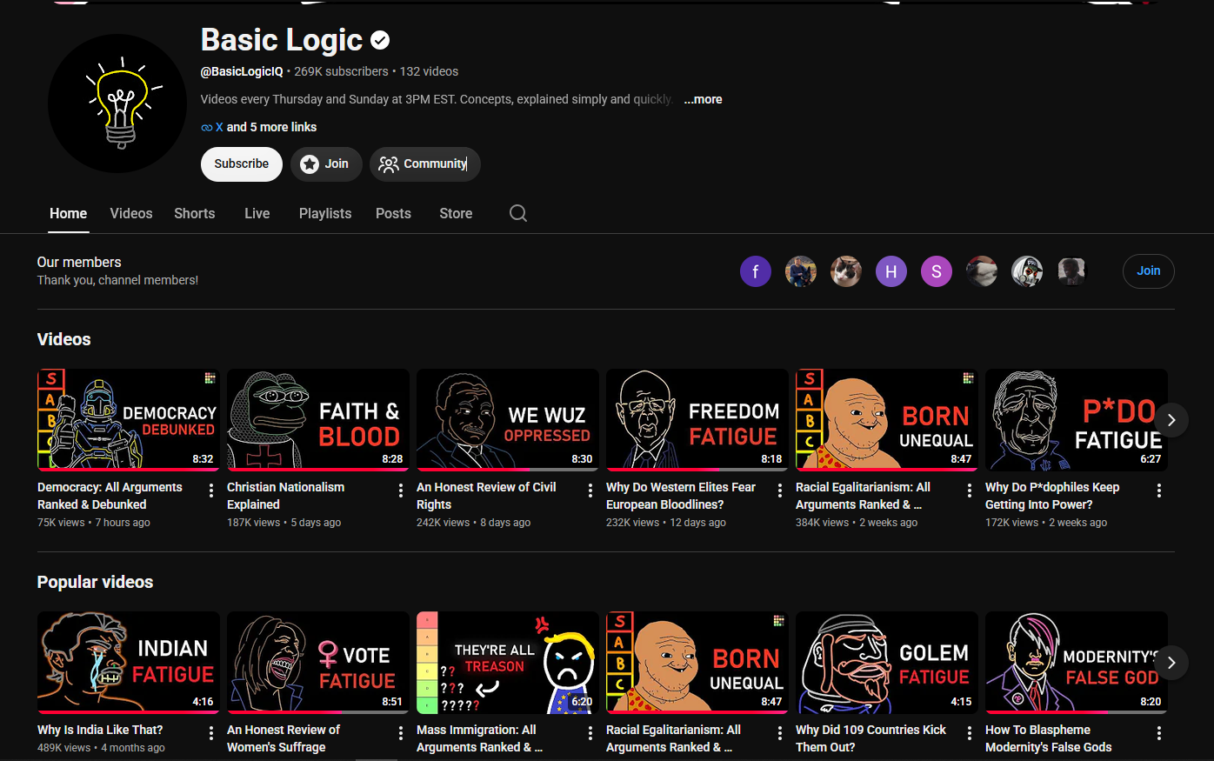Open the Store tab
Image resolution: width=1214 pixels, height=761 pixels.
tap(456, 213)
